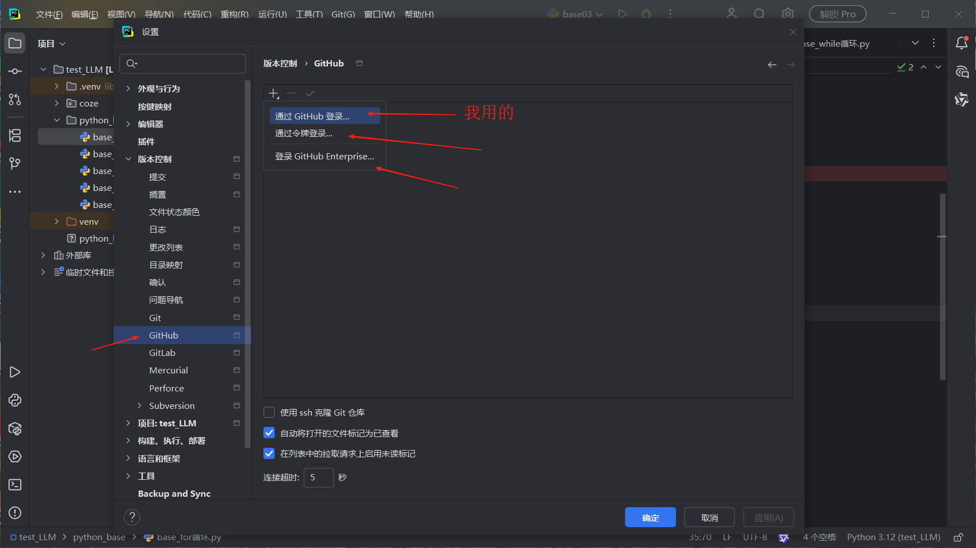Expand 外观与行为 settings category
The width and height of the screenshot is (976, 548).
(x=128, y=88)
